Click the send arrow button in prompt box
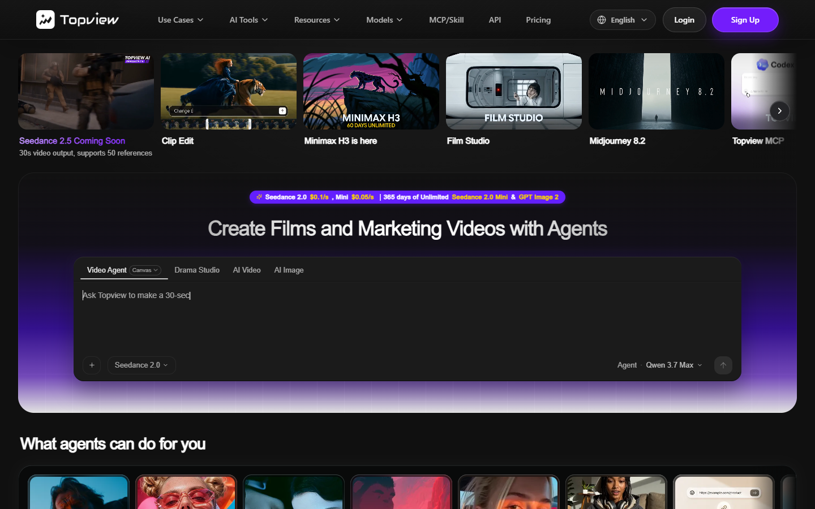815x509 pixels. pyautogui.click(x=723, y=365)
